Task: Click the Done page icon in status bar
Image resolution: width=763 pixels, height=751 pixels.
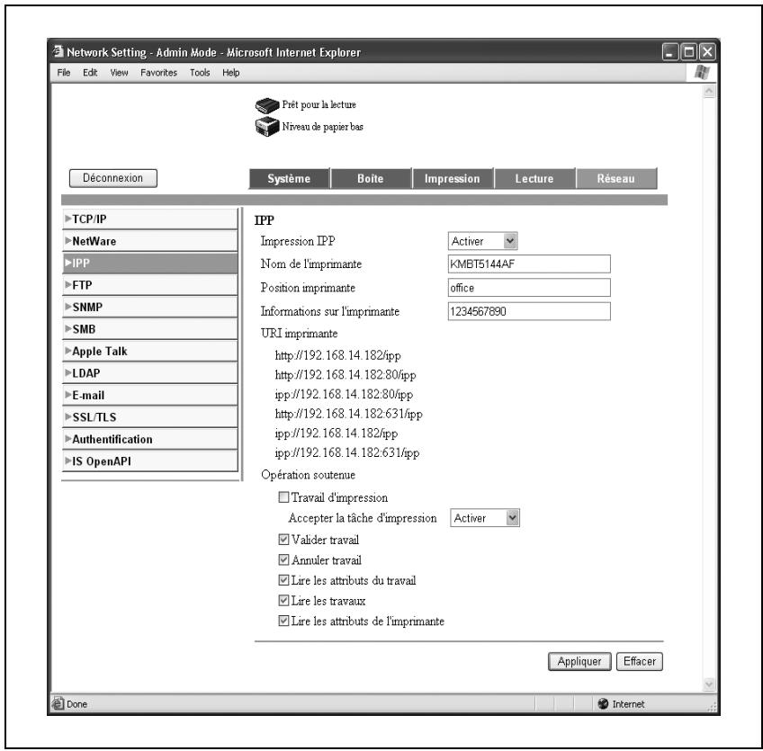Action: click(x=58, y=703)
